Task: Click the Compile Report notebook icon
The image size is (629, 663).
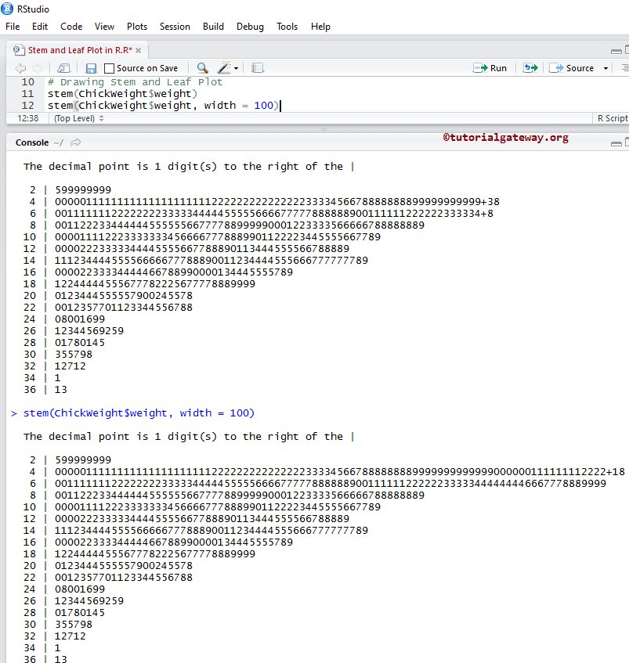Action: point(258,68)
